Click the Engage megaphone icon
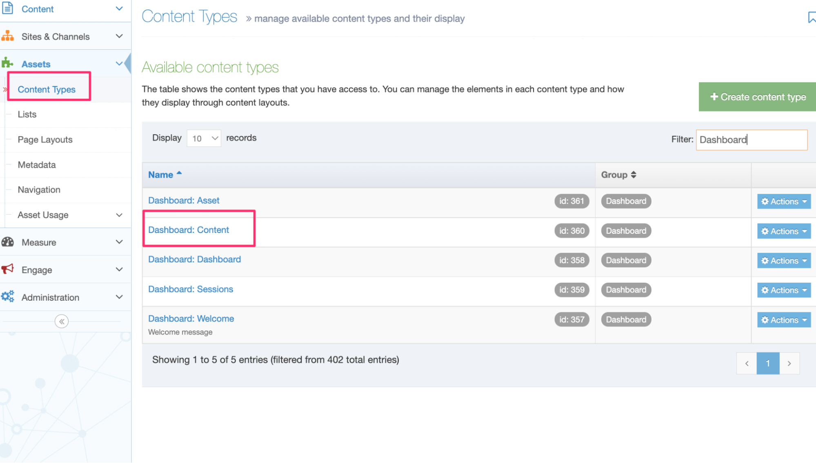Image resolution: width=816 pixels, height=463 pixels. pos(8,269)
